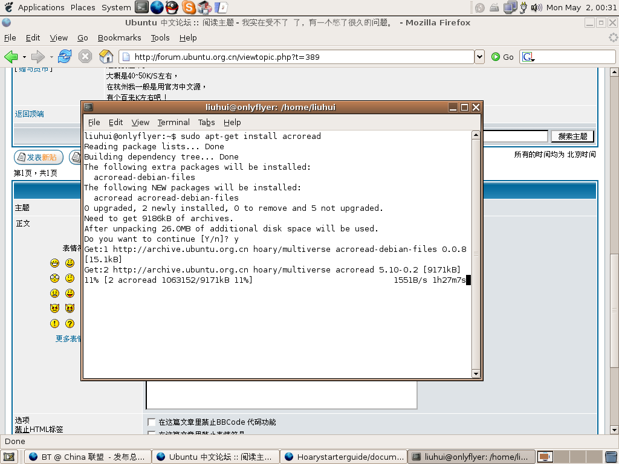
Task: Check the 禁止BBCode option checkbox
Action: [151, 422]
